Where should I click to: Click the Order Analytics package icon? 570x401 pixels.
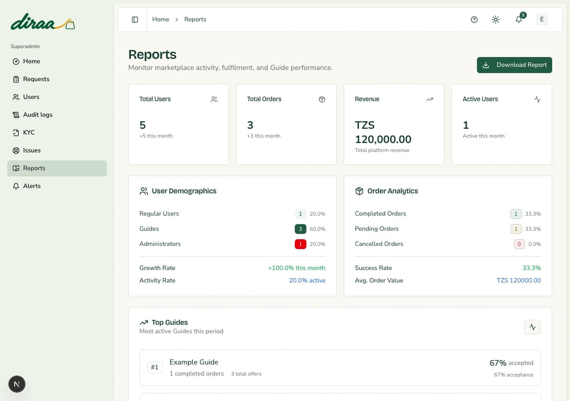[x=359, y=191]
